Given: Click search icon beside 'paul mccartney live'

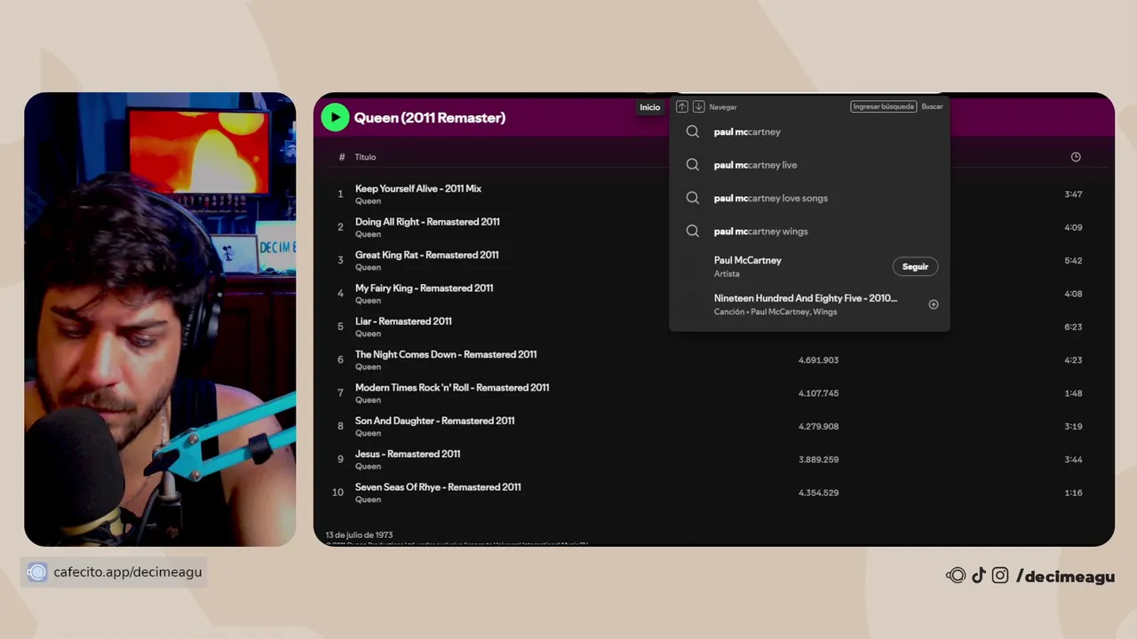Looking at the screenshot, I should pos(693,164).
